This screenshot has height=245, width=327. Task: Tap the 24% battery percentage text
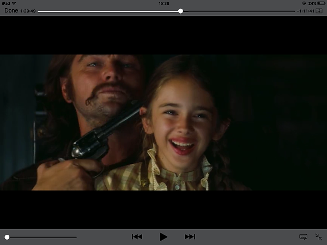[312, 3]
